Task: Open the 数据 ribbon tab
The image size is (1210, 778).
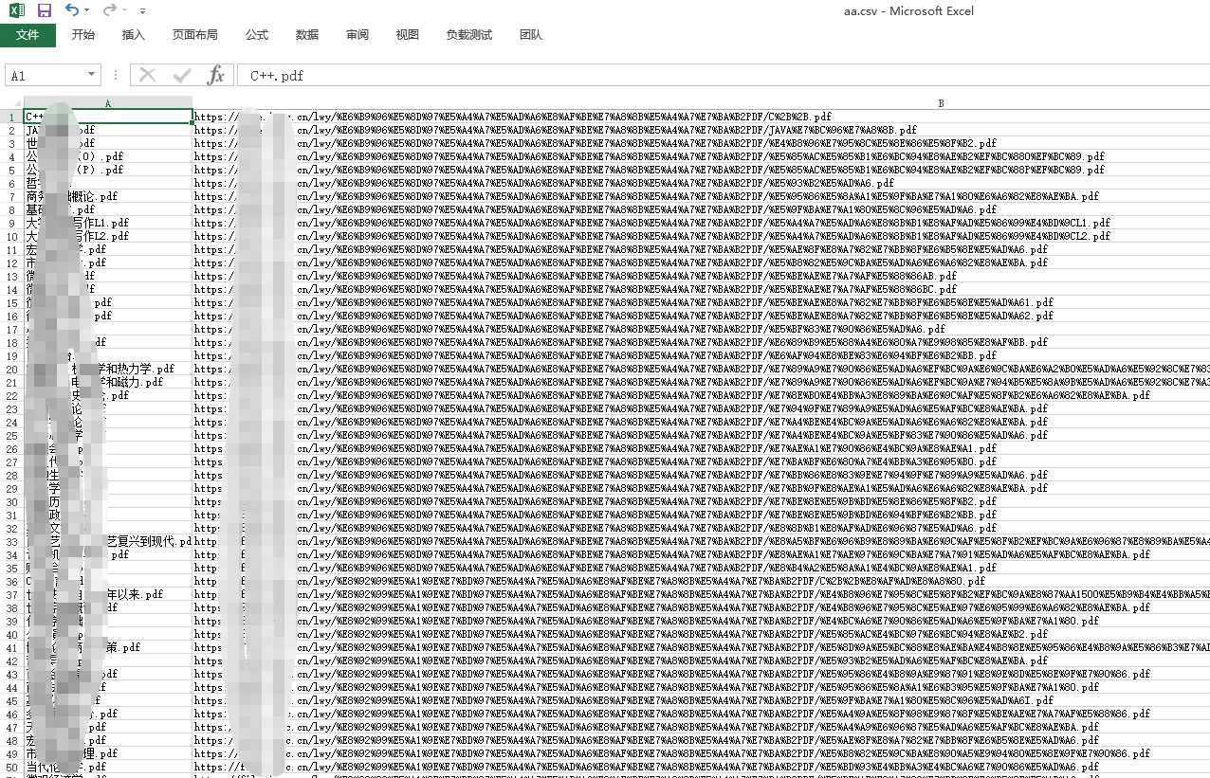Action: [307, 35]
